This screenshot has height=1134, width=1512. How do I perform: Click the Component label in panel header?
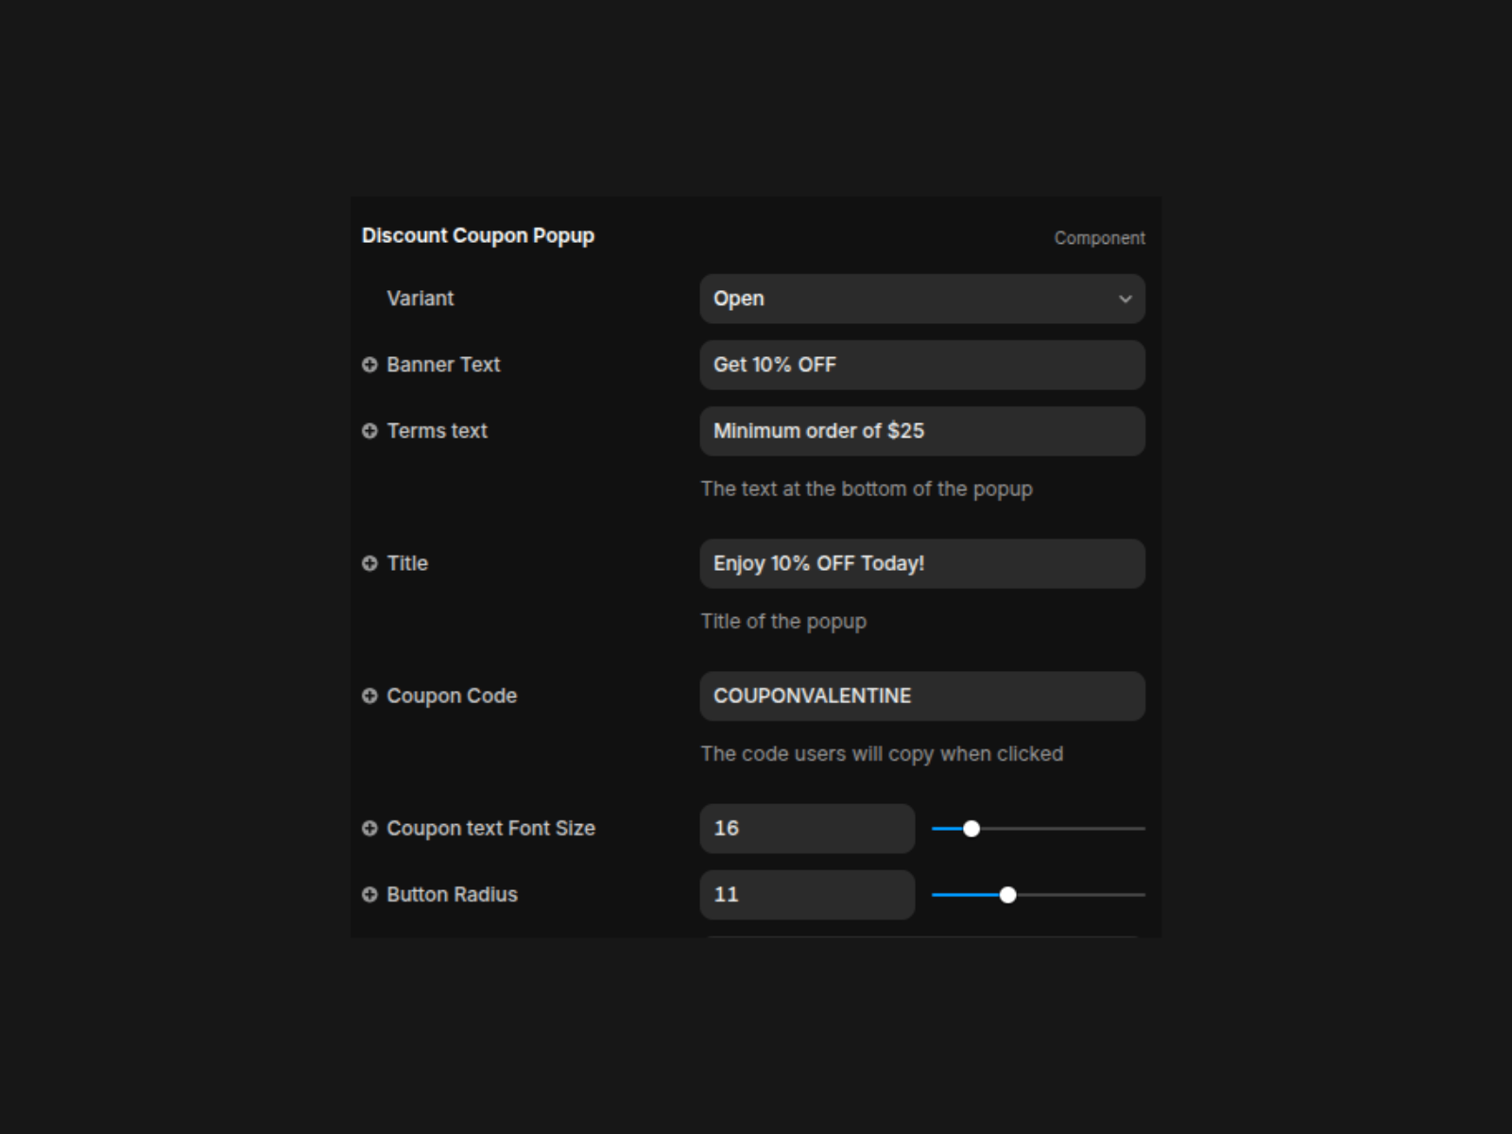click(x=1099, y=238)
